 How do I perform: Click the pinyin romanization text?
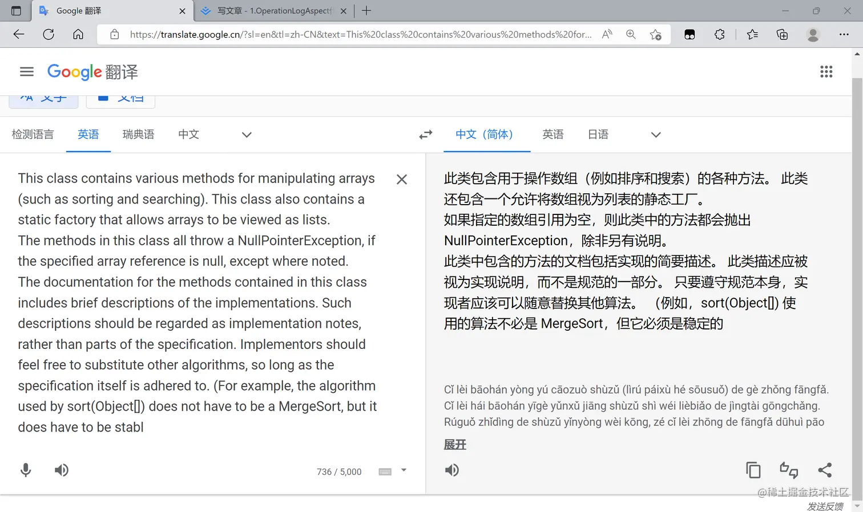[x=636, y=405]
